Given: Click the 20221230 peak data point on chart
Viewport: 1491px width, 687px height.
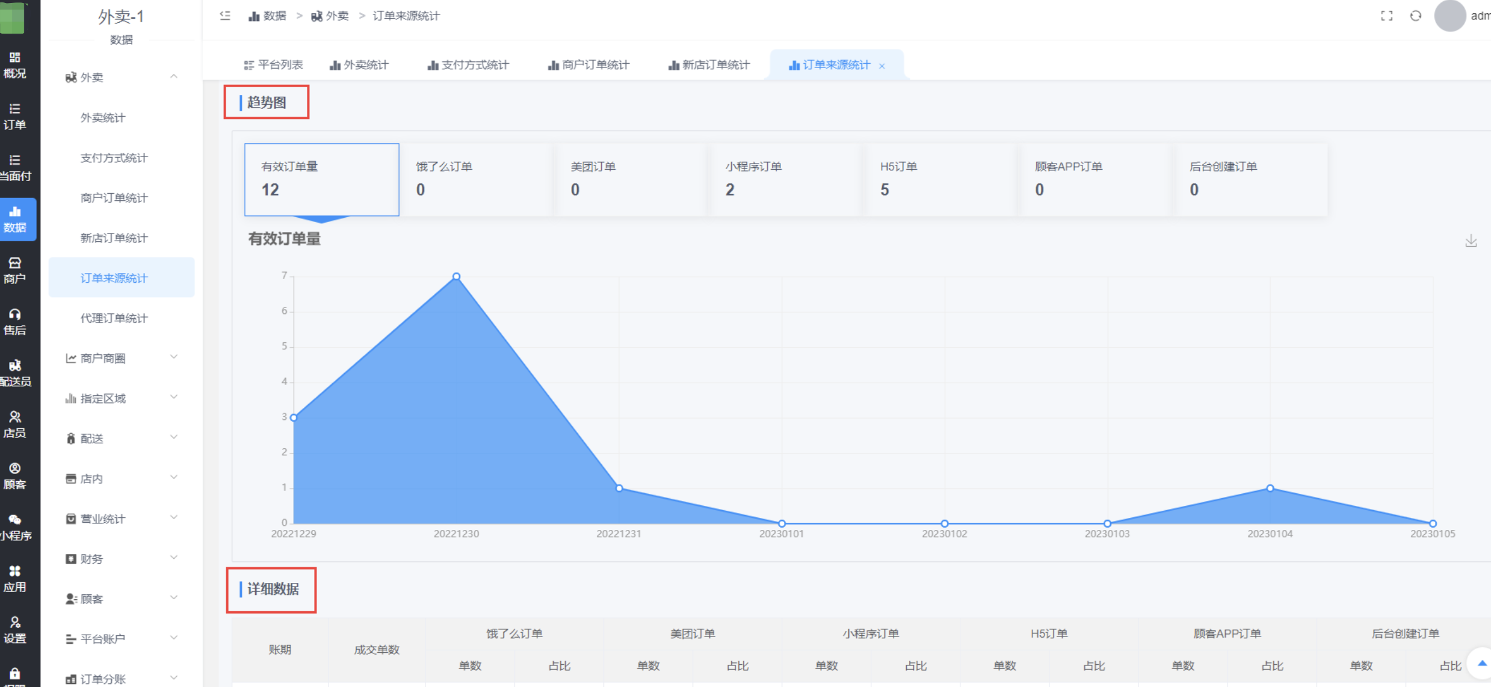Looking at the screenshot, I should point(457,277).
